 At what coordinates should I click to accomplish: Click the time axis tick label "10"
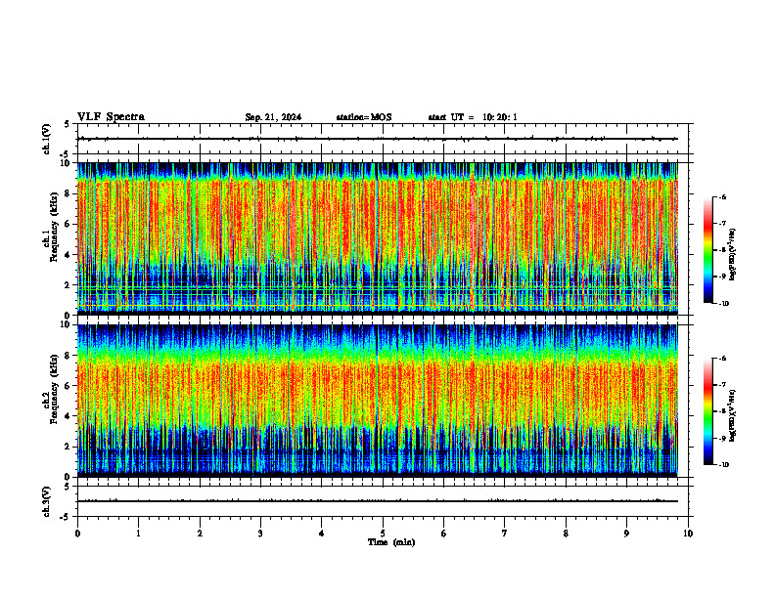click(x=688, y=534)
